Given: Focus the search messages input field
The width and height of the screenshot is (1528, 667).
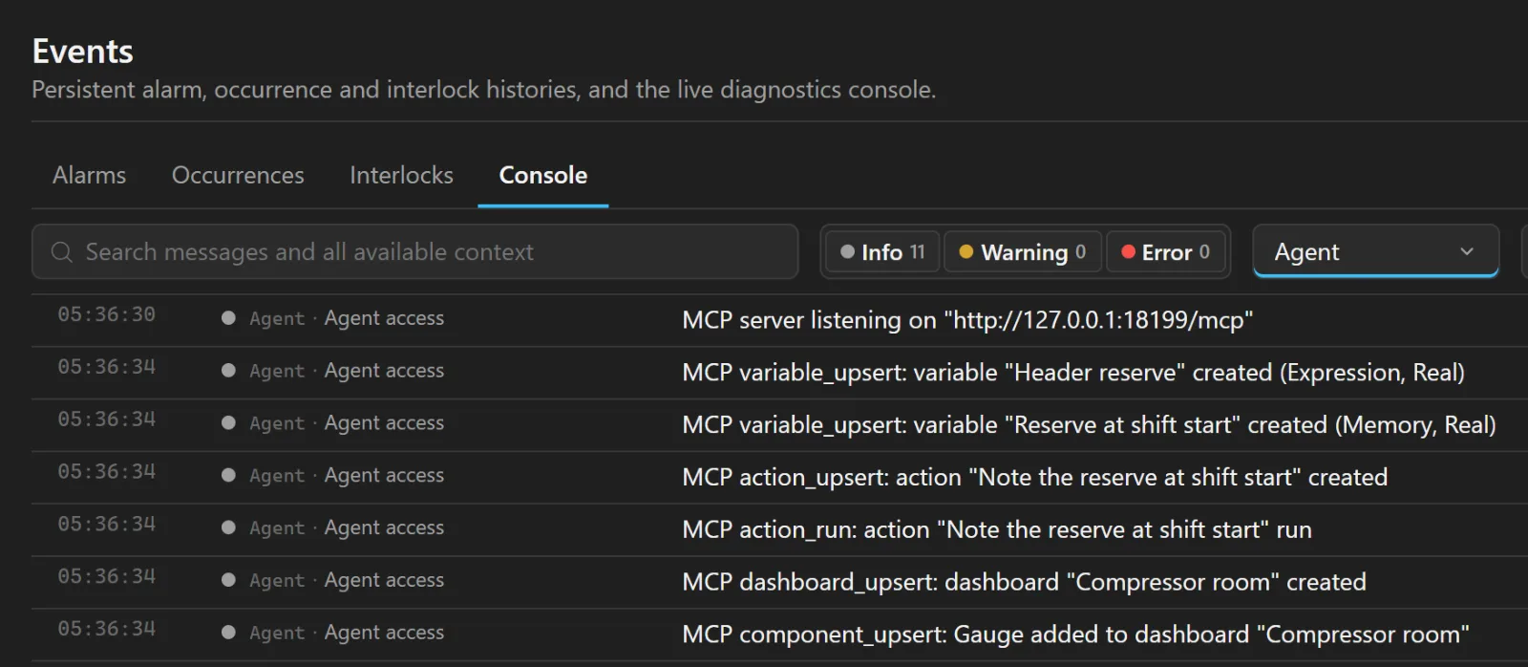Looking at the screenshot, I should tap(415, 251).
